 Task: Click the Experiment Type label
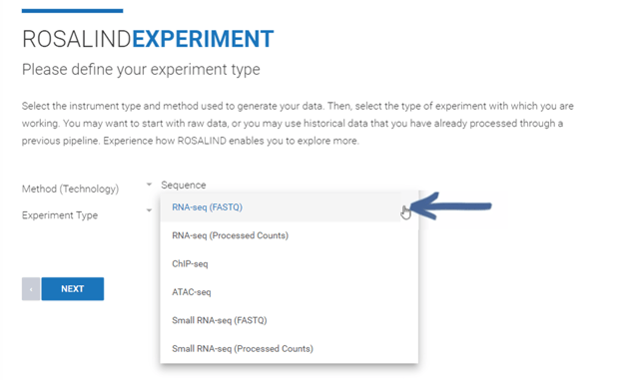(60, 215)
